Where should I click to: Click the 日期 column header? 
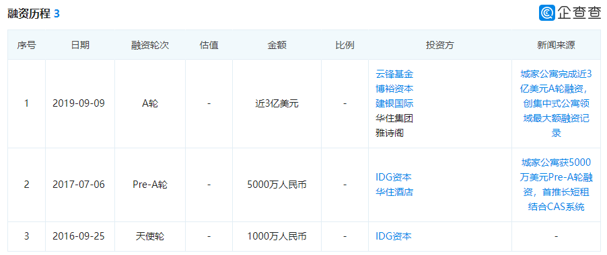(x=80, y=45)
